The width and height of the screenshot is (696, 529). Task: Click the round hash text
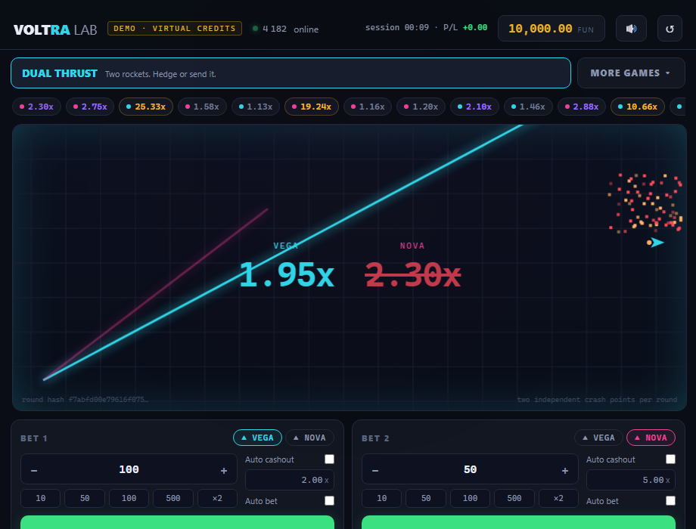click(85, 400)
